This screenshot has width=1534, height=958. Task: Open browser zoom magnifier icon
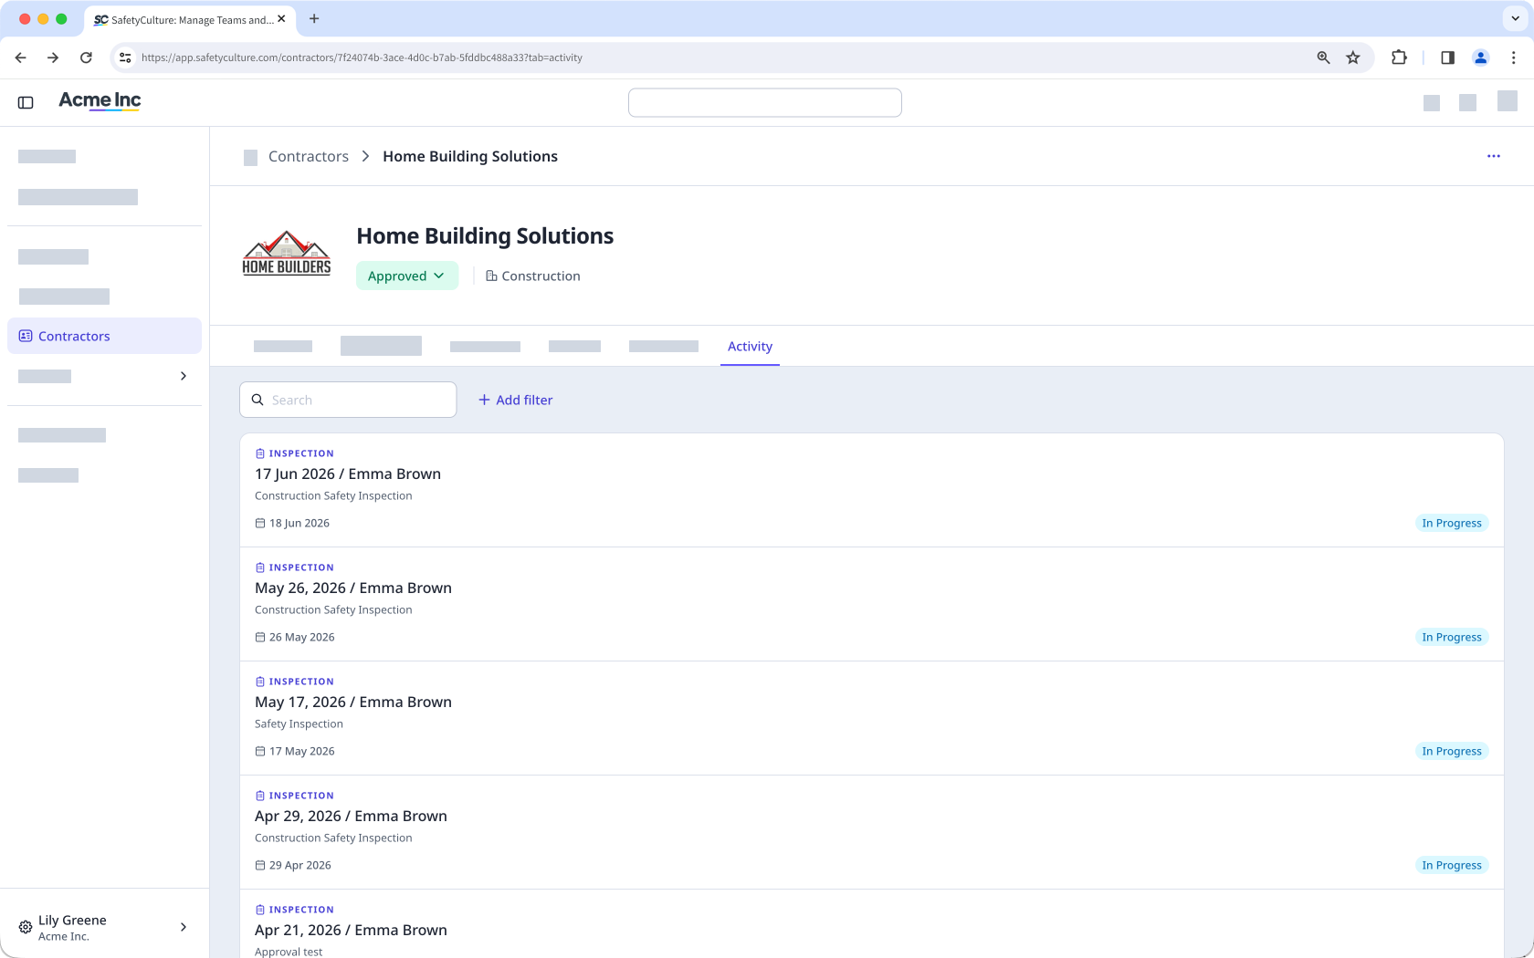[x=1323, y=57]
